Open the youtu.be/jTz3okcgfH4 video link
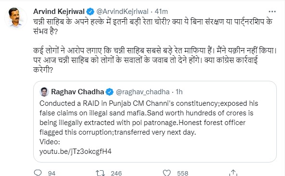This screenshot has height=176, width=285. (76, 151)
